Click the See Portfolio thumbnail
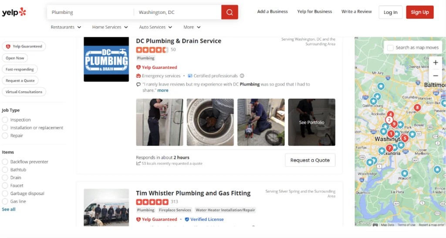The image size is (446, 238). [x=311, y=122]
